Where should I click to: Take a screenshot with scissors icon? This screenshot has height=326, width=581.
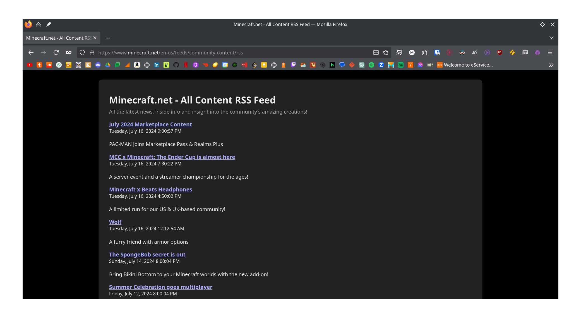(x=399, y=52)
